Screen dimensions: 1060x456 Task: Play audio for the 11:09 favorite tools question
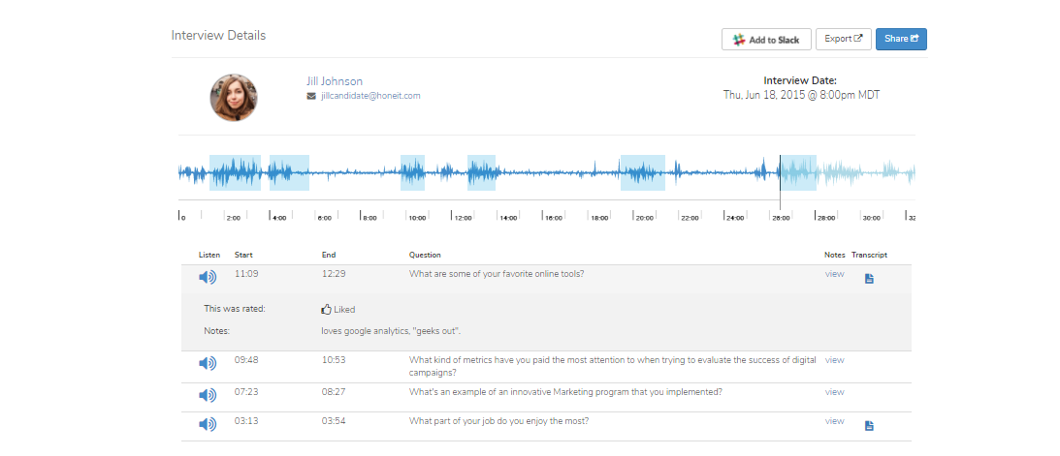point(208,278)
